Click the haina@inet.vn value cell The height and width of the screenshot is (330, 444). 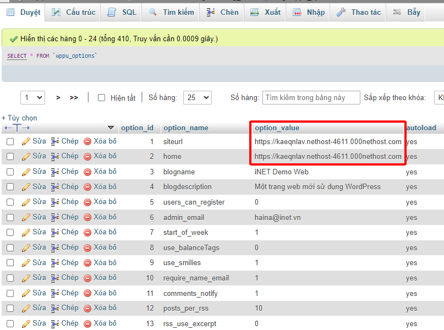[x=277, y=217]
